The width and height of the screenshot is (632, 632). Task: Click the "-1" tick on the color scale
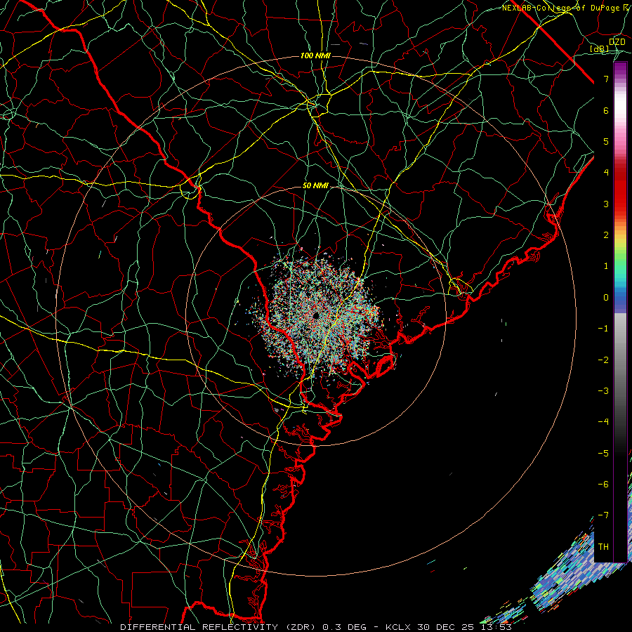(603, 329)
